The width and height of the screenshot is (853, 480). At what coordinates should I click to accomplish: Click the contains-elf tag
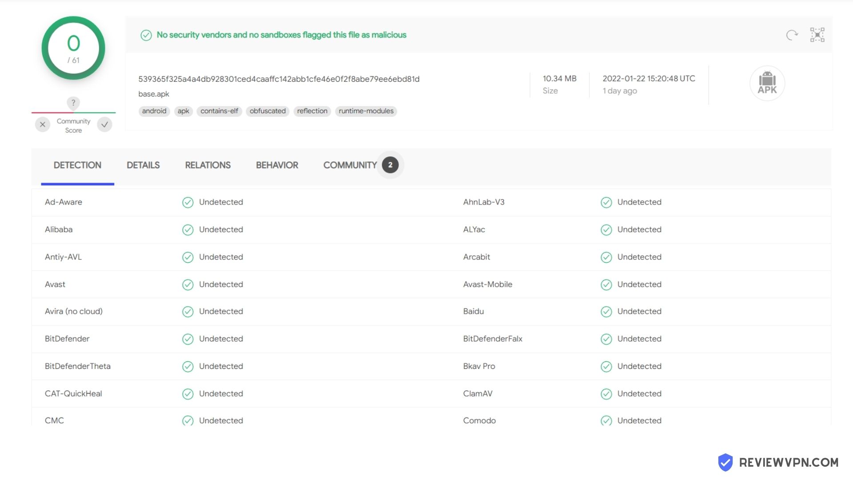pos(219,111)
